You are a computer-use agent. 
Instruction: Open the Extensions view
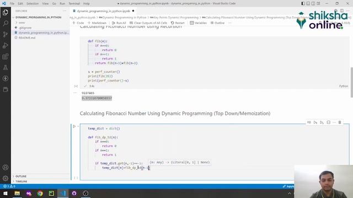click(x=6, y=56)
